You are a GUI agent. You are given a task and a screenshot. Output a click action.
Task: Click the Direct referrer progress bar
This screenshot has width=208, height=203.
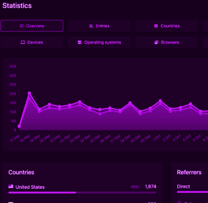(x=192, y=192)
